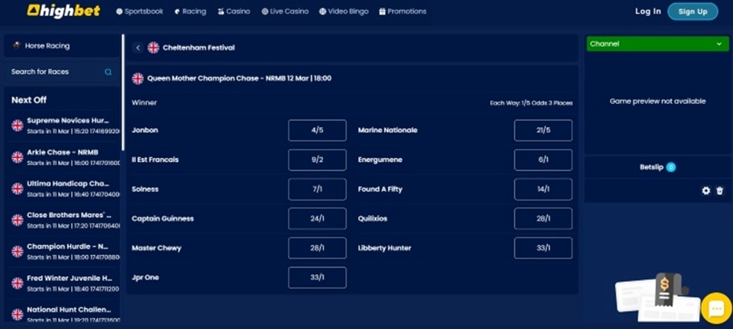Go back using the chevron arrow
The height and width of the screenshot is (329, 733).
click(138, 48)
